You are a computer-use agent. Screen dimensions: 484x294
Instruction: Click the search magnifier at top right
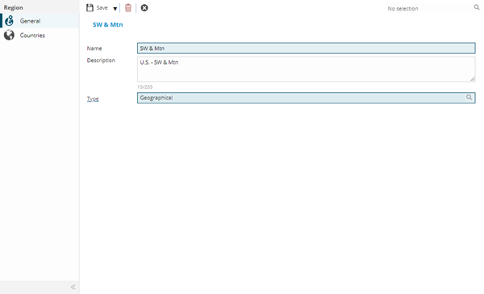pyautogui.click(x=477, y=7)
